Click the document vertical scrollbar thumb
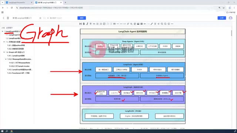This screenshot has height=133, width=237. point(231,33)
